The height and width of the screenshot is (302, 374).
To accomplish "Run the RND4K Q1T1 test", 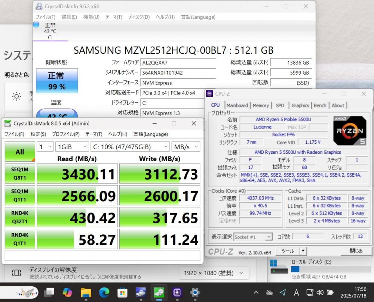I will click(x=20, y=239).
